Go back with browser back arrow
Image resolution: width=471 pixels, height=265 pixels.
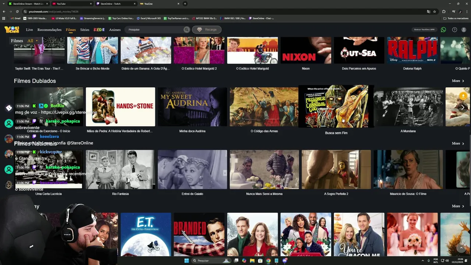(x=4, y=11)
